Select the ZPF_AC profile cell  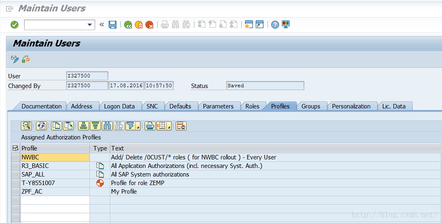click(x=55, y=192)
